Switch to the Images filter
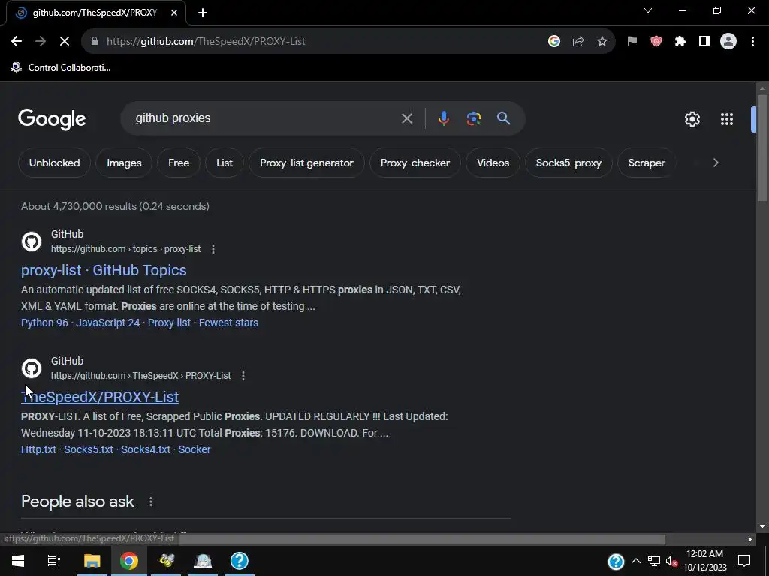The height and width of the screenshot is (576, 769). (124, 163)
